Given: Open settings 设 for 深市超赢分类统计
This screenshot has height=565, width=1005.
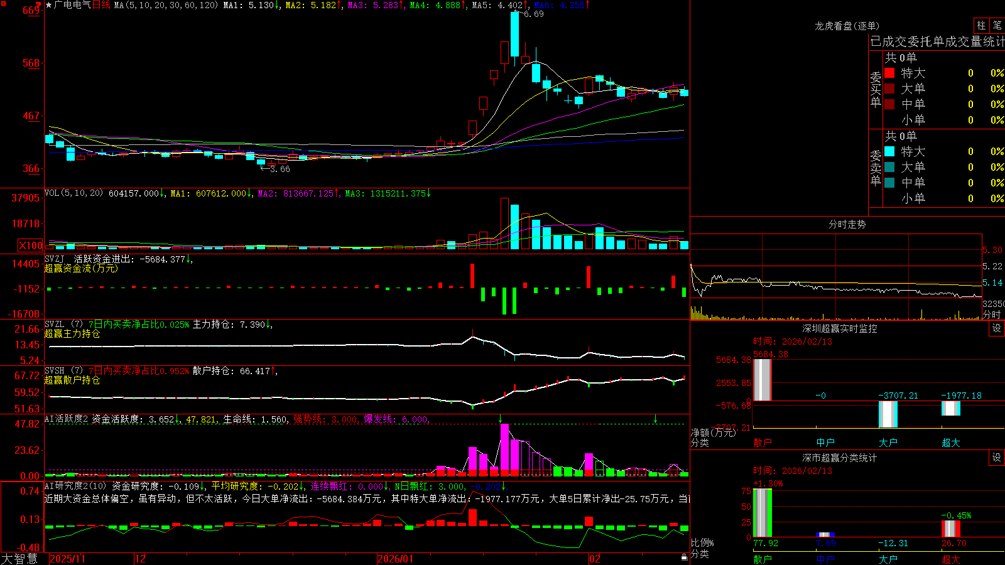Looking at the screenshot, I should tap(997, 458).
